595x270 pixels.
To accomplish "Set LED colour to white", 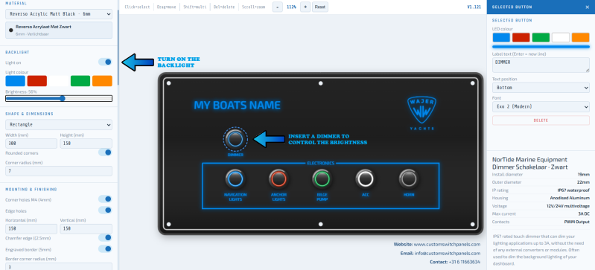I will tap(561, 37).
